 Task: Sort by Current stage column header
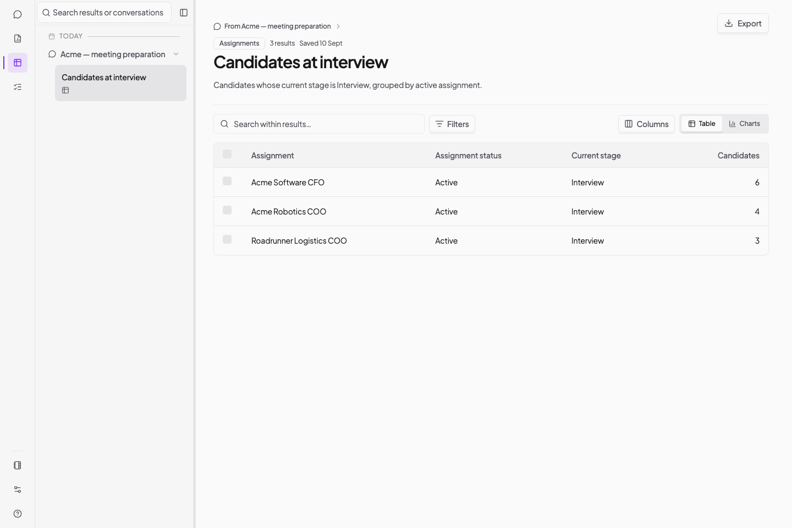[596, 156]
